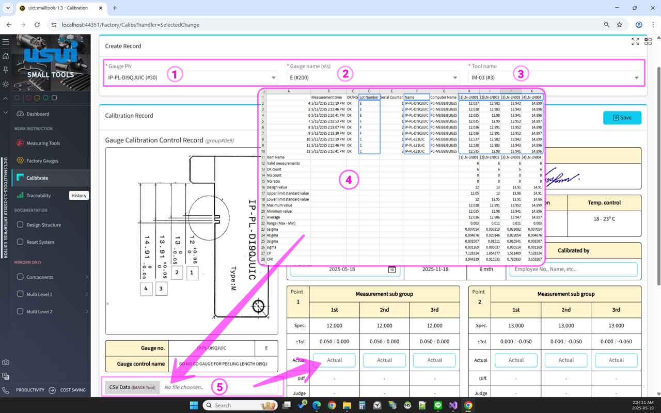
Task: Click Point 2 first Actual input
Action: click(516, 360)
